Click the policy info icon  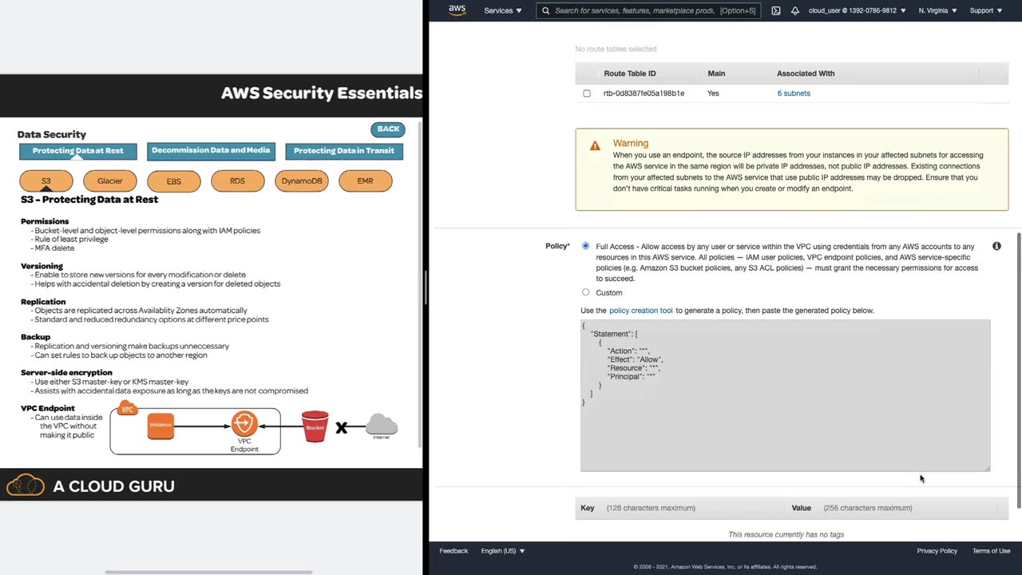click(x=996, y=246)
